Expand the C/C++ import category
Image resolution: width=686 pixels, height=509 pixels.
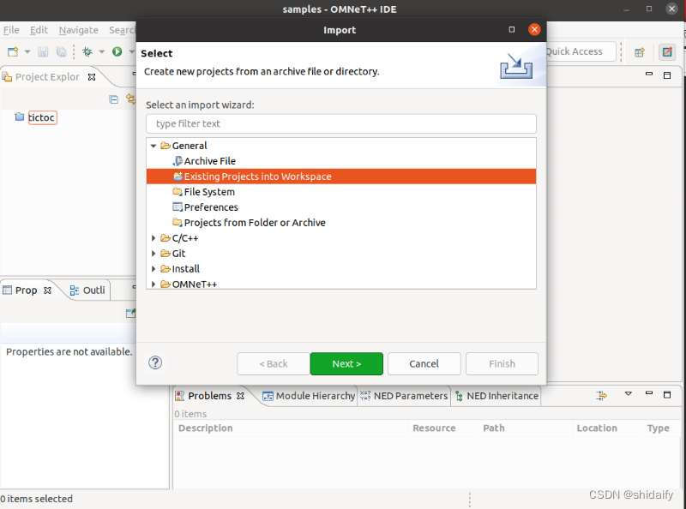tap(154, 237)
